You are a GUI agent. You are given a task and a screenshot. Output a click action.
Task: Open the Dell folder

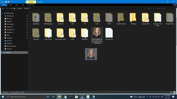[x=72, y=19]
